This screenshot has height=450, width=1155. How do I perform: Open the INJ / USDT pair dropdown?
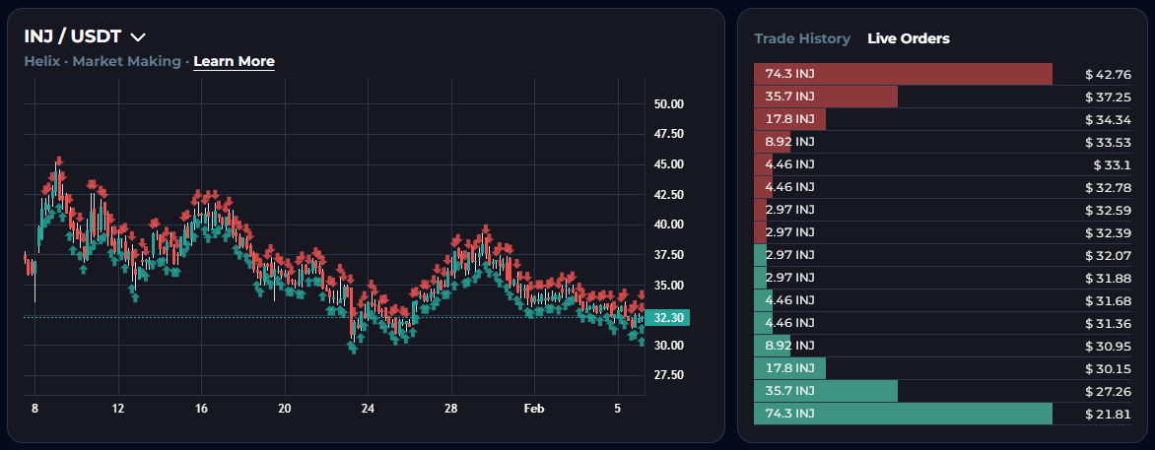pos(138,37)
